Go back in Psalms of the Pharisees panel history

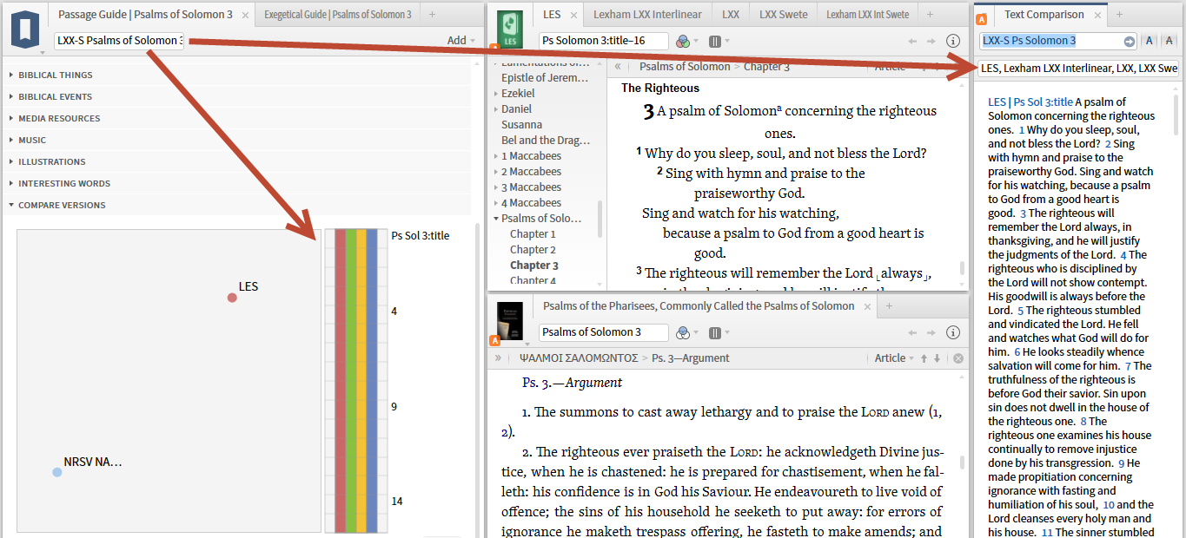(x=912, y=332)
